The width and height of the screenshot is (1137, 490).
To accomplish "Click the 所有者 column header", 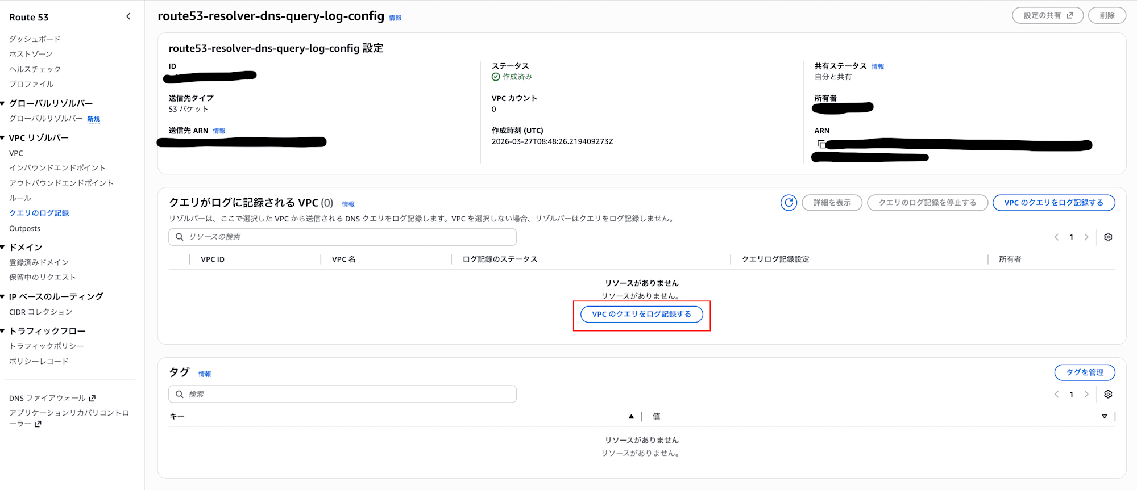I will pos(1010,259).
